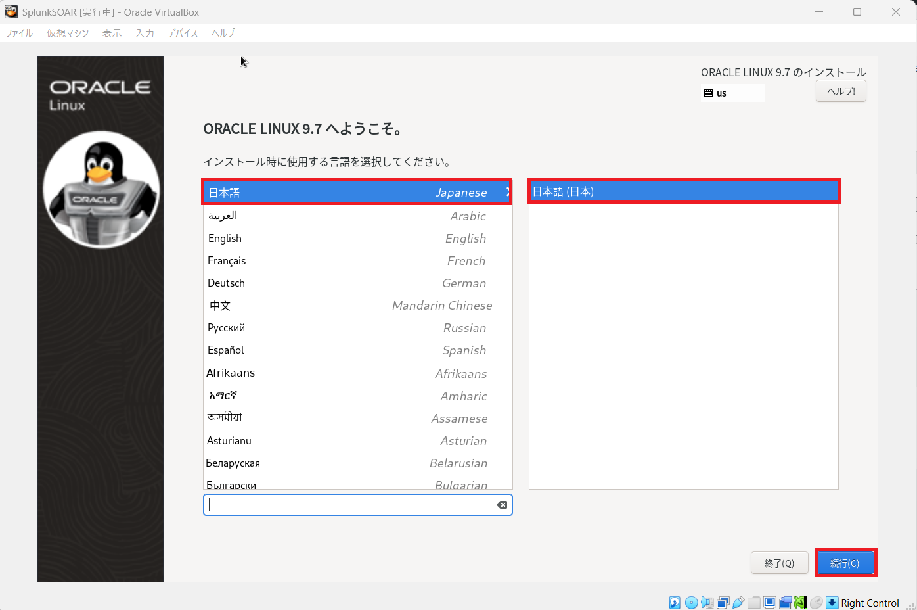
Task: Click the ヘルプ! help button
Action: [841, 91]
